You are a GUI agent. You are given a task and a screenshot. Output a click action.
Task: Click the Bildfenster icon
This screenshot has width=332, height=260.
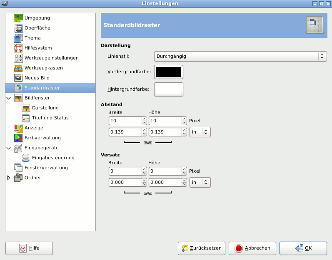coord(18,98)
